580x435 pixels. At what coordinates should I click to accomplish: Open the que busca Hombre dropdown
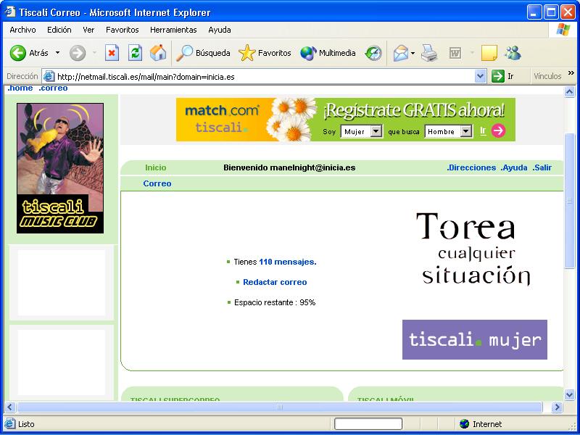(x=448, y=131)
